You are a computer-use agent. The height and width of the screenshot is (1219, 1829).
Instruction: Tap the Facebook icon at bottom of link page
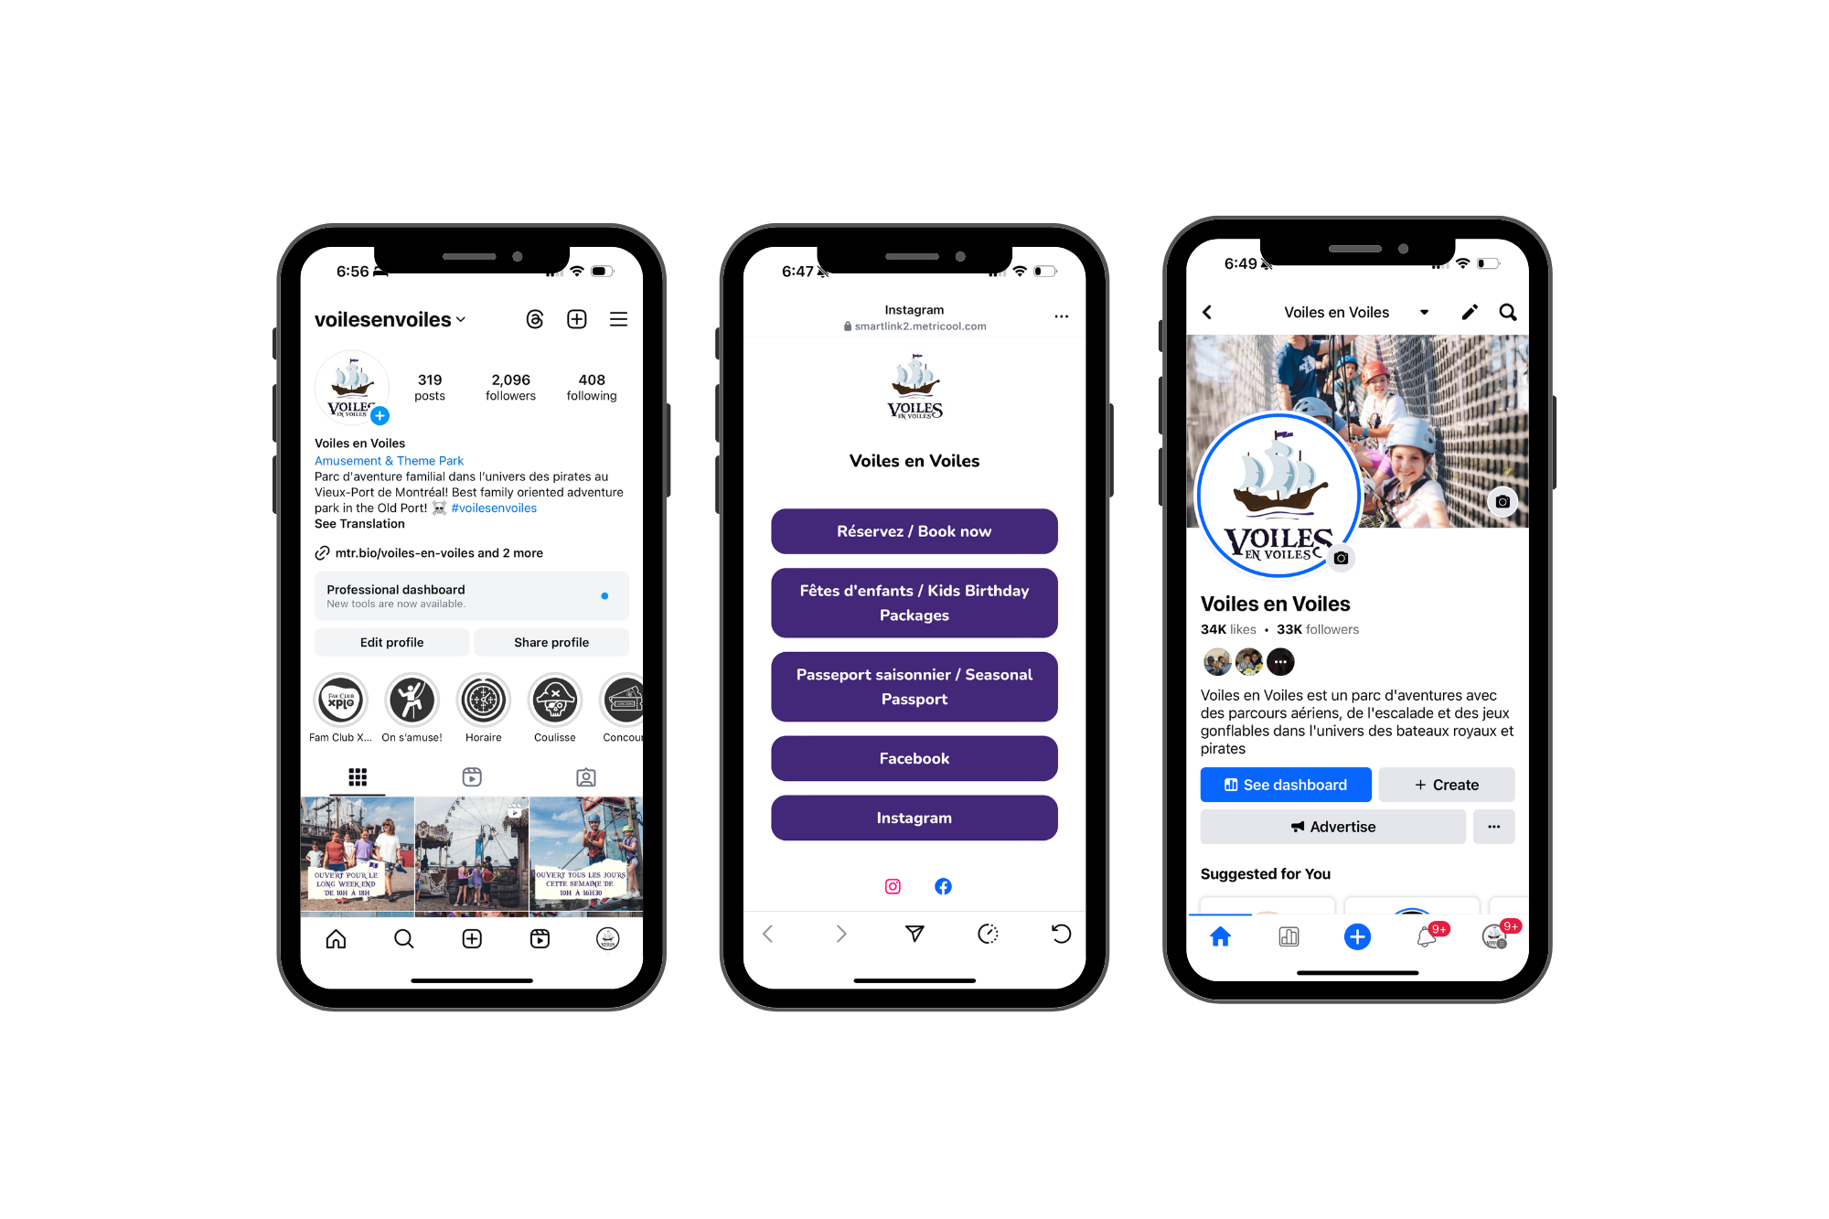pos(942,884)
